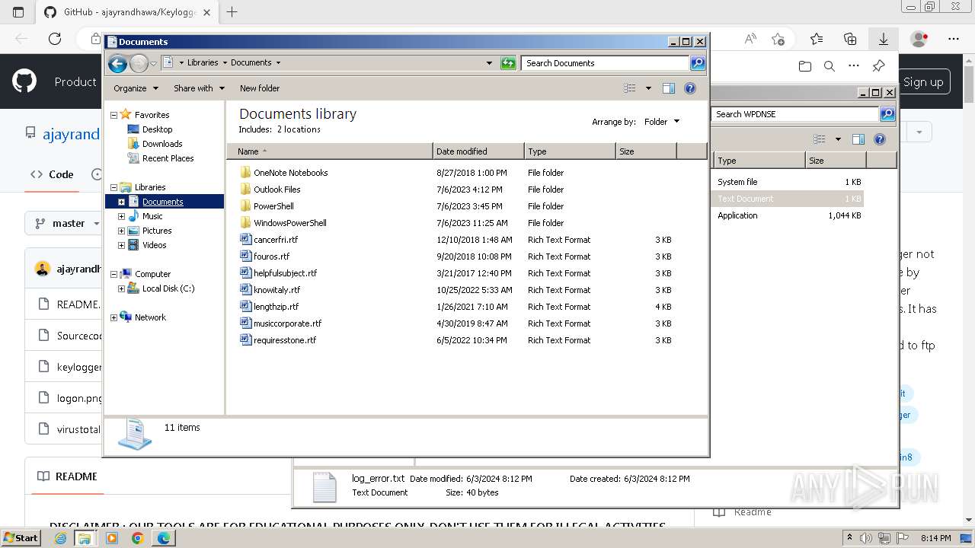Open the master branch dropdown on GitHub
Image resolution: width=975 pixels, height=548 pixels.
pyautogui.click(x=68, y=223)
